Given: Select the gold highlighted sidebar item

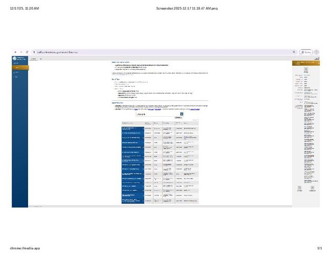Looking at the screenshot, I should [x=20, y=68].
